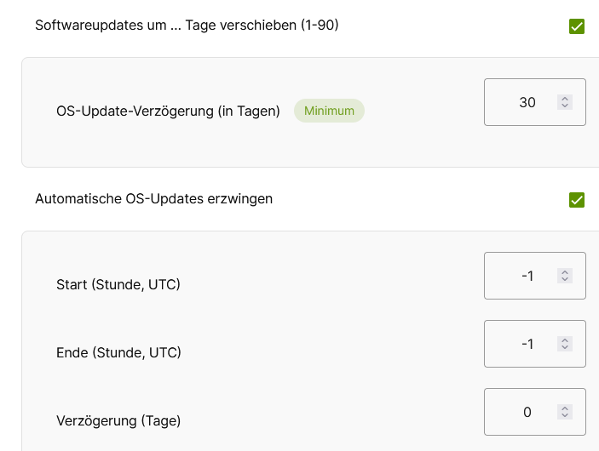Click the OS-Update-Verzögerung (in Tagen) label
599x451 pixels.
tap(168, 111)
